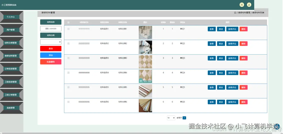Screen dimensions: 283x134
Task: Click the home icon in the breadcrumb
Action: click(235, 13)
